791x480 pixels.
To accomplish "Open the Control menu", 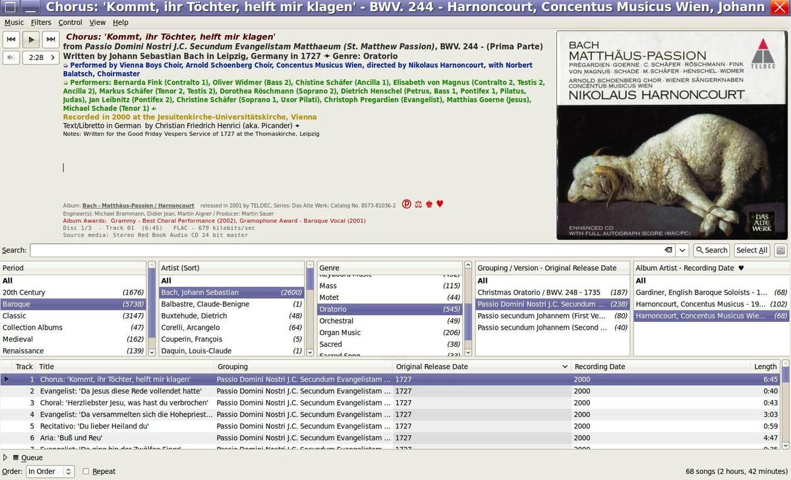I will 70,22.
